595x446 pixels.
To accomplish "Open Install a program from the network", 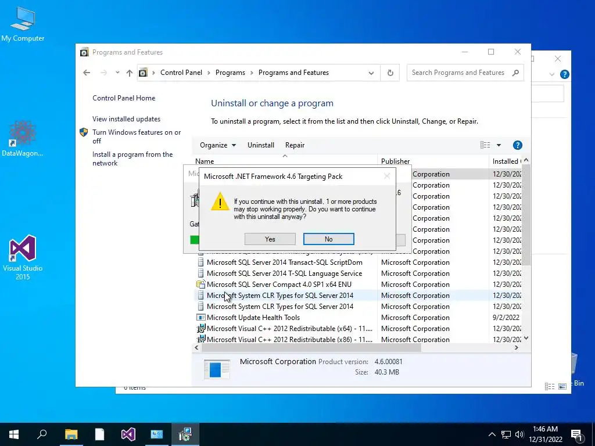I will click(132, 159).
